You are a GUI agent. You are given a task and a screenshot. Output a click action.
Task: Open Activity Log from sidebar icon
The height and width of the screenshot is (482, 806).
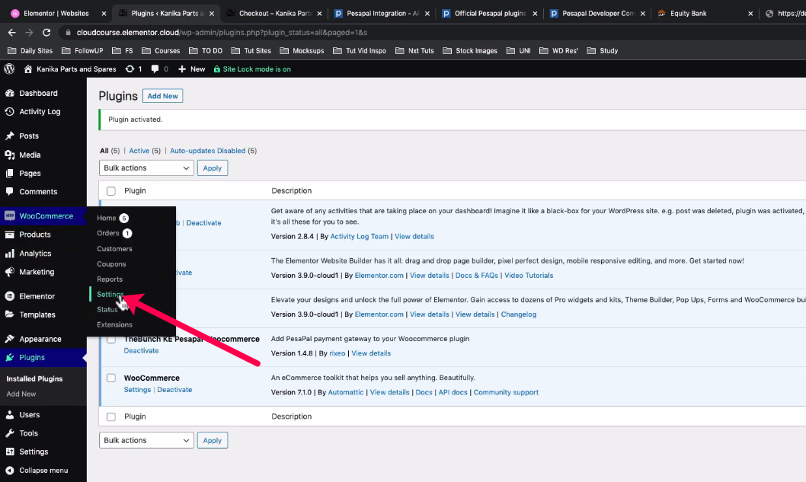10,111
